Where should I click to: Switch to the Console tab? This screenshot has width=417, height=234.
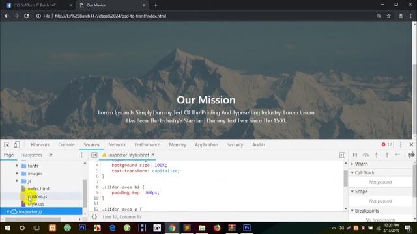coord(66,144)
